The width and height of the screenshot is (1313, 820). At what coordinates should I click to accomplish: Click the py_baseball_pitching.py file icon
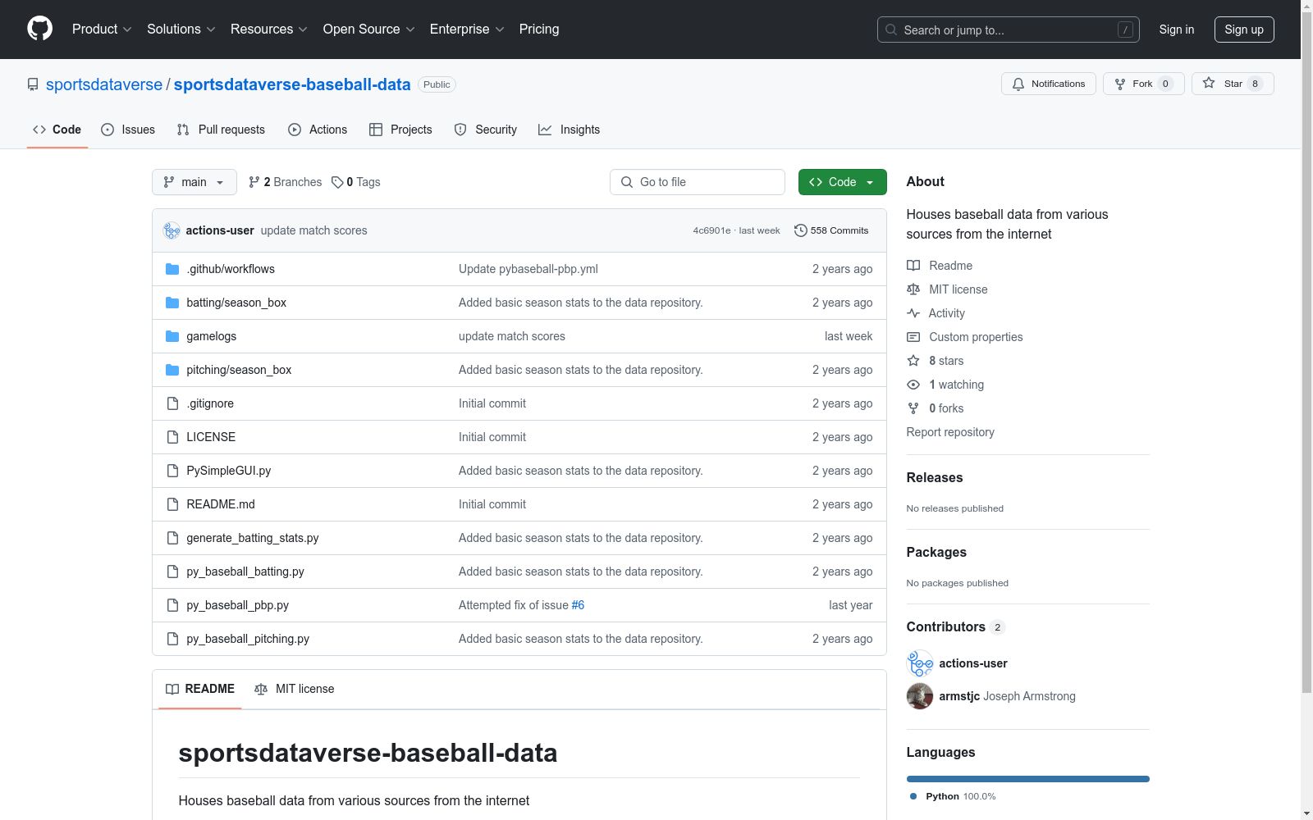click(x=172, y=639)
